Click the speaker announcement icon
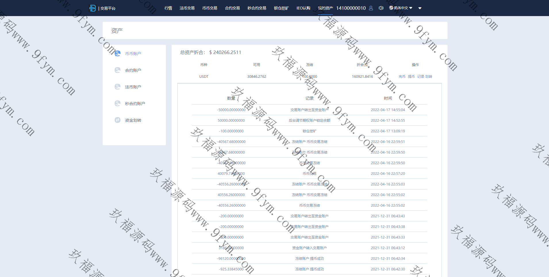This screenshot has height=277, width=549. (381, 8)
